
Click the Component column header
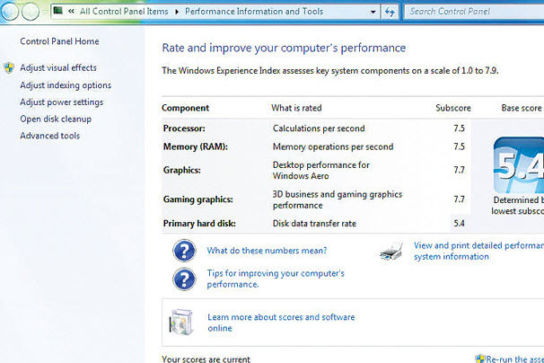click(x=185, y=108)
